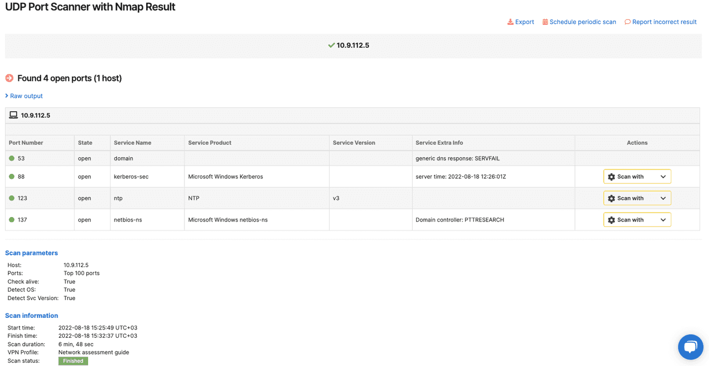This screenshot has height=366, width=709.
Task: Open the chat support bubble icon
Action: 690,347
